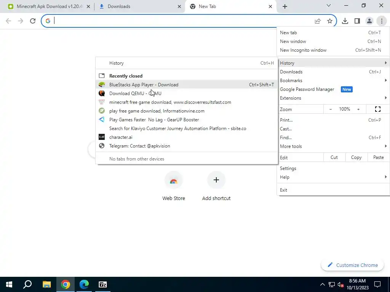The height and width of the screenshot is (292, 390).
Task: Open full History page entry in submenu
Action: (187, 63)
